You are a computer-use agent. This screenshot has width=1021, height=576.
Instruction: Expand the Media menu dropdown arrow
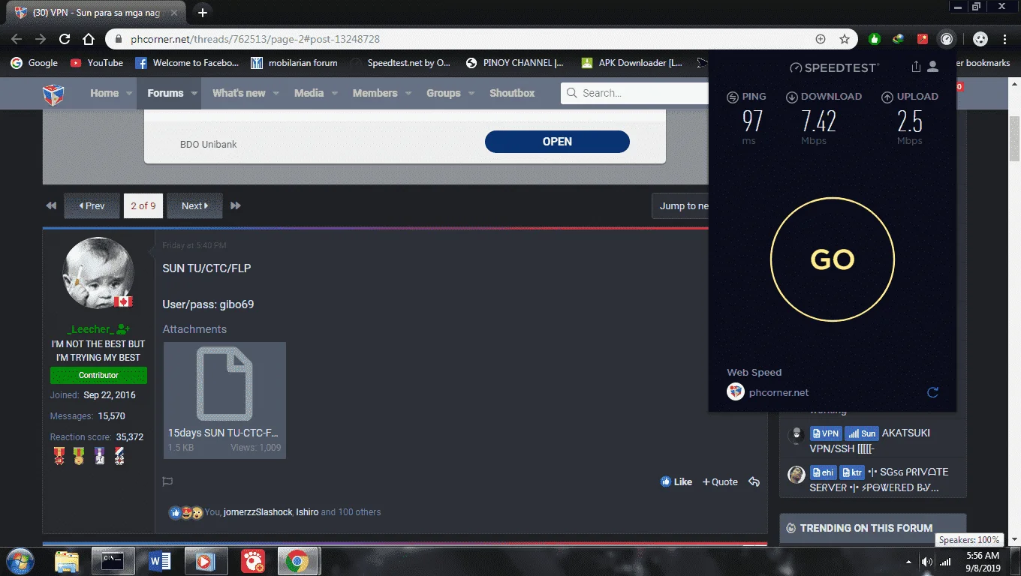(334, 93)
